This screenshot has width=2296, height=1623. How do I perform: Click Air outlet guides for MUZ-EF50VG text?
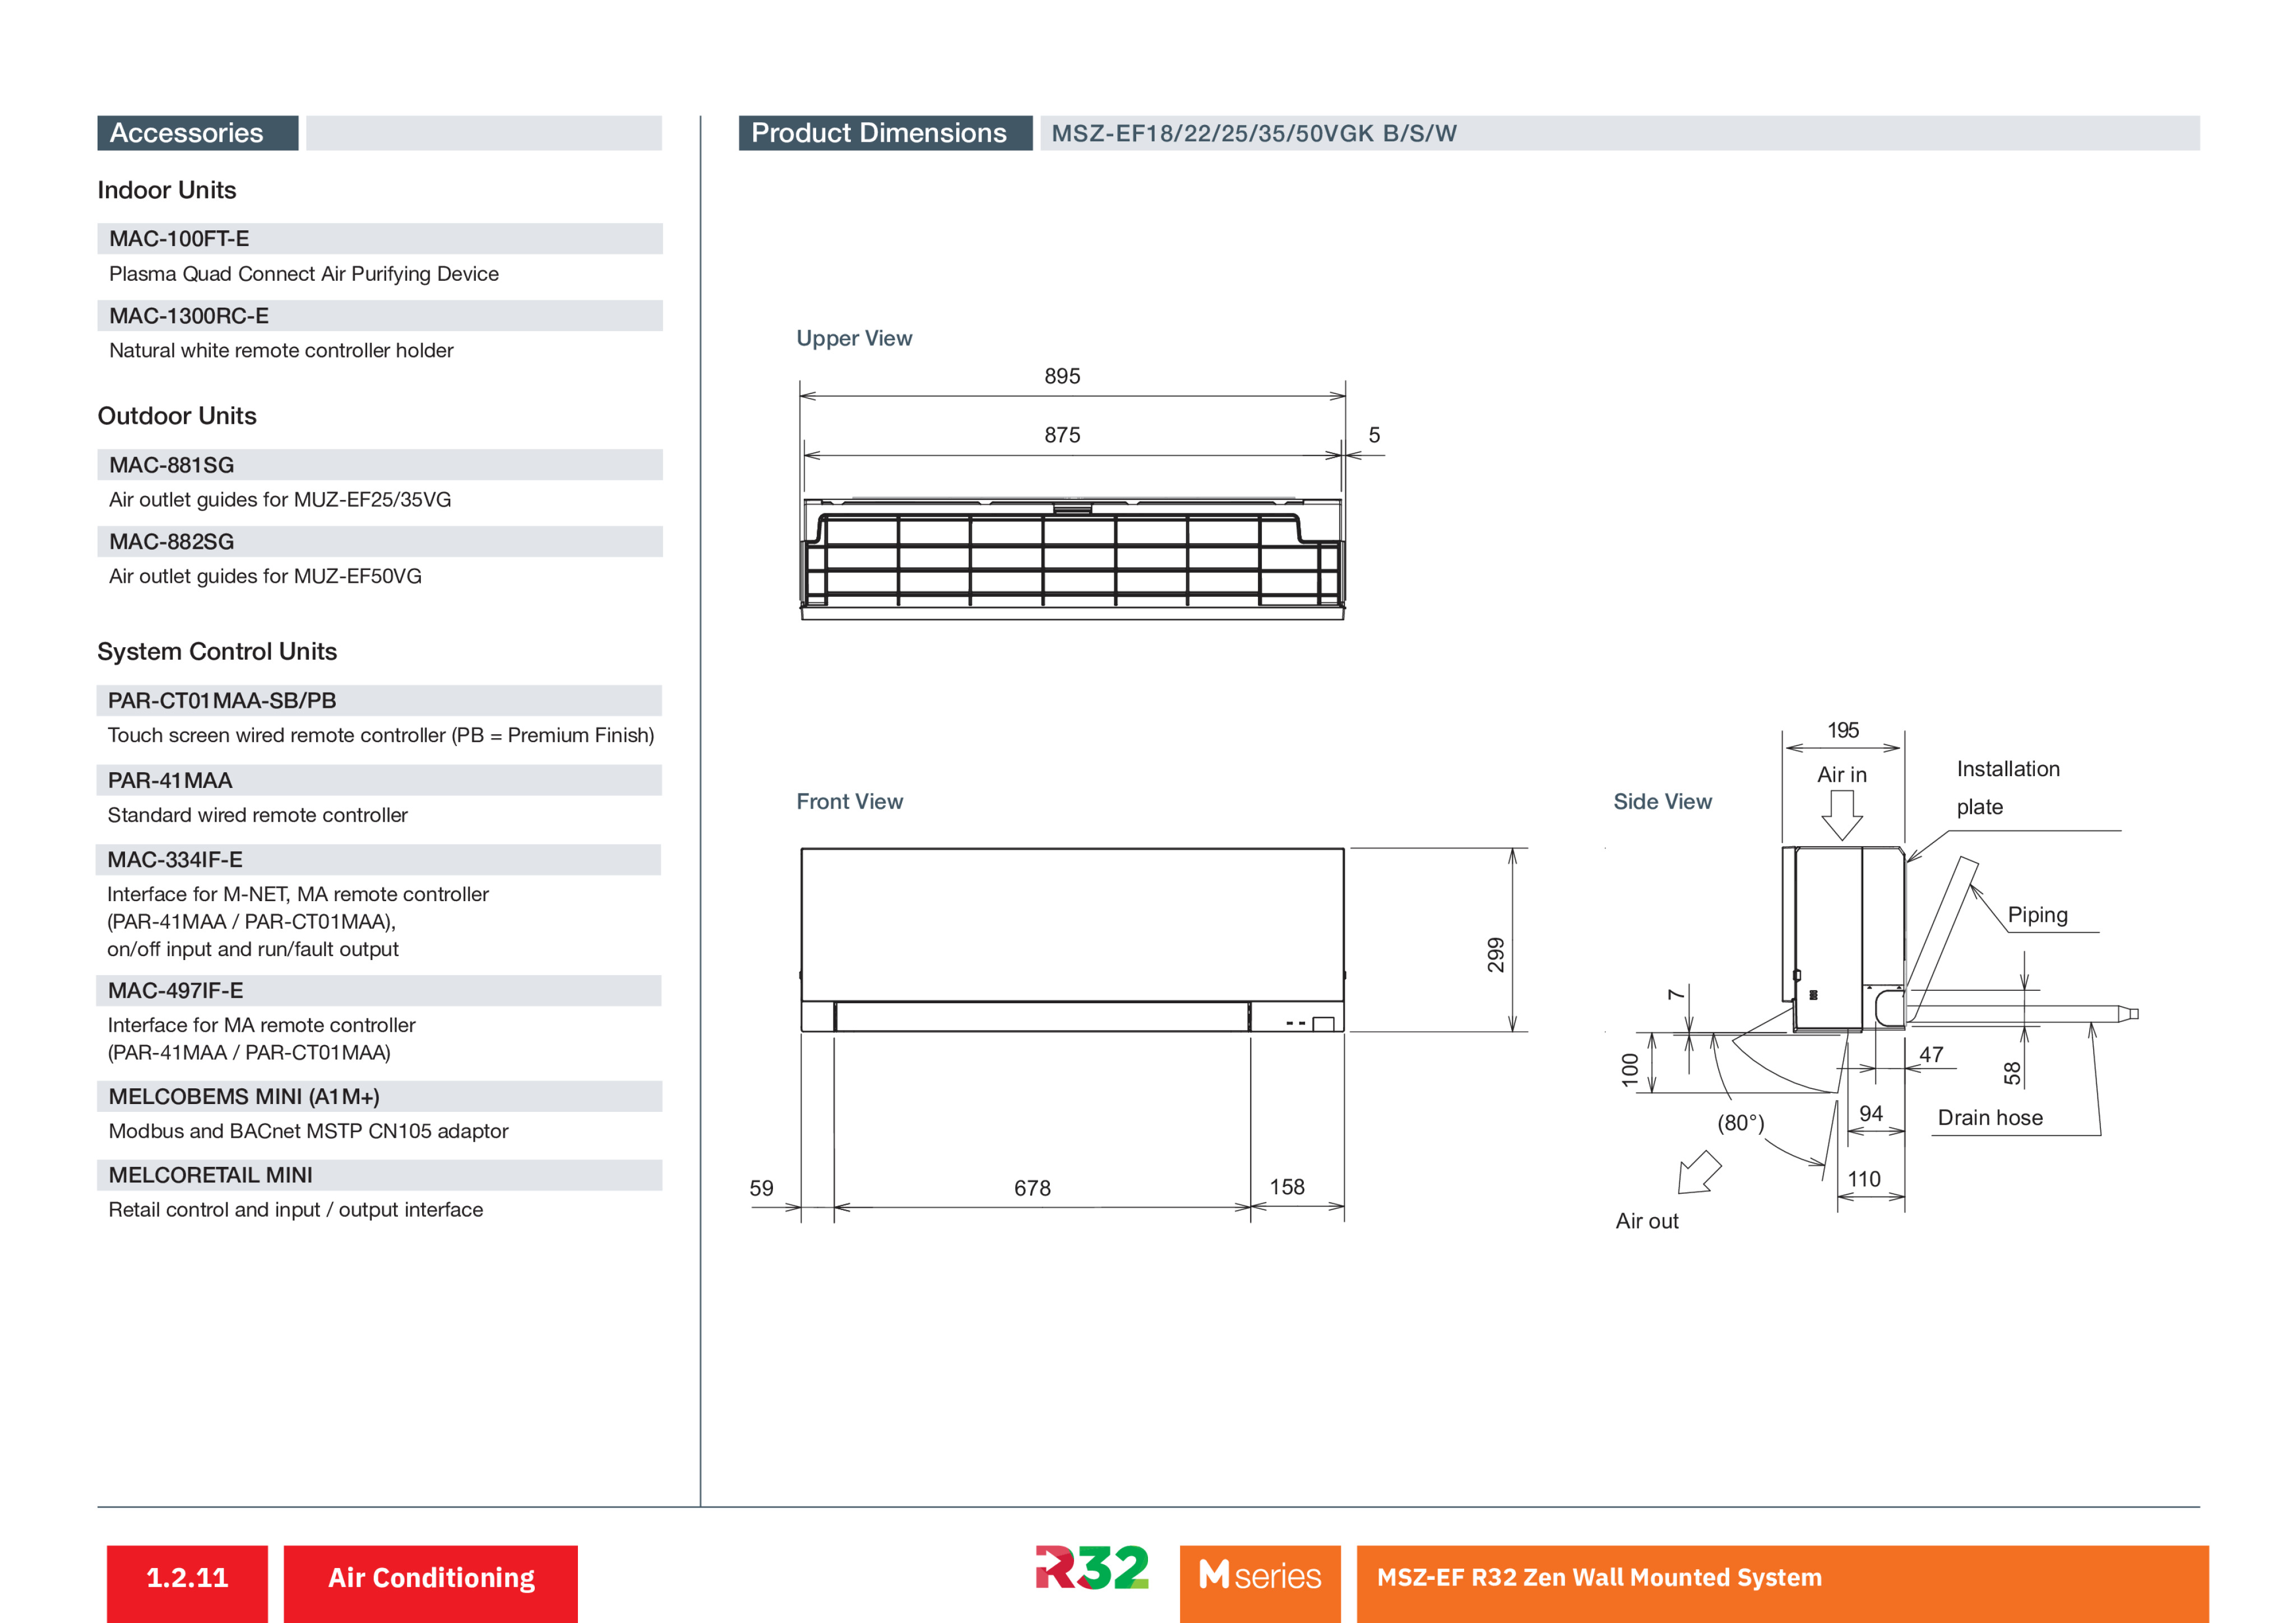[x=265, y=576]
